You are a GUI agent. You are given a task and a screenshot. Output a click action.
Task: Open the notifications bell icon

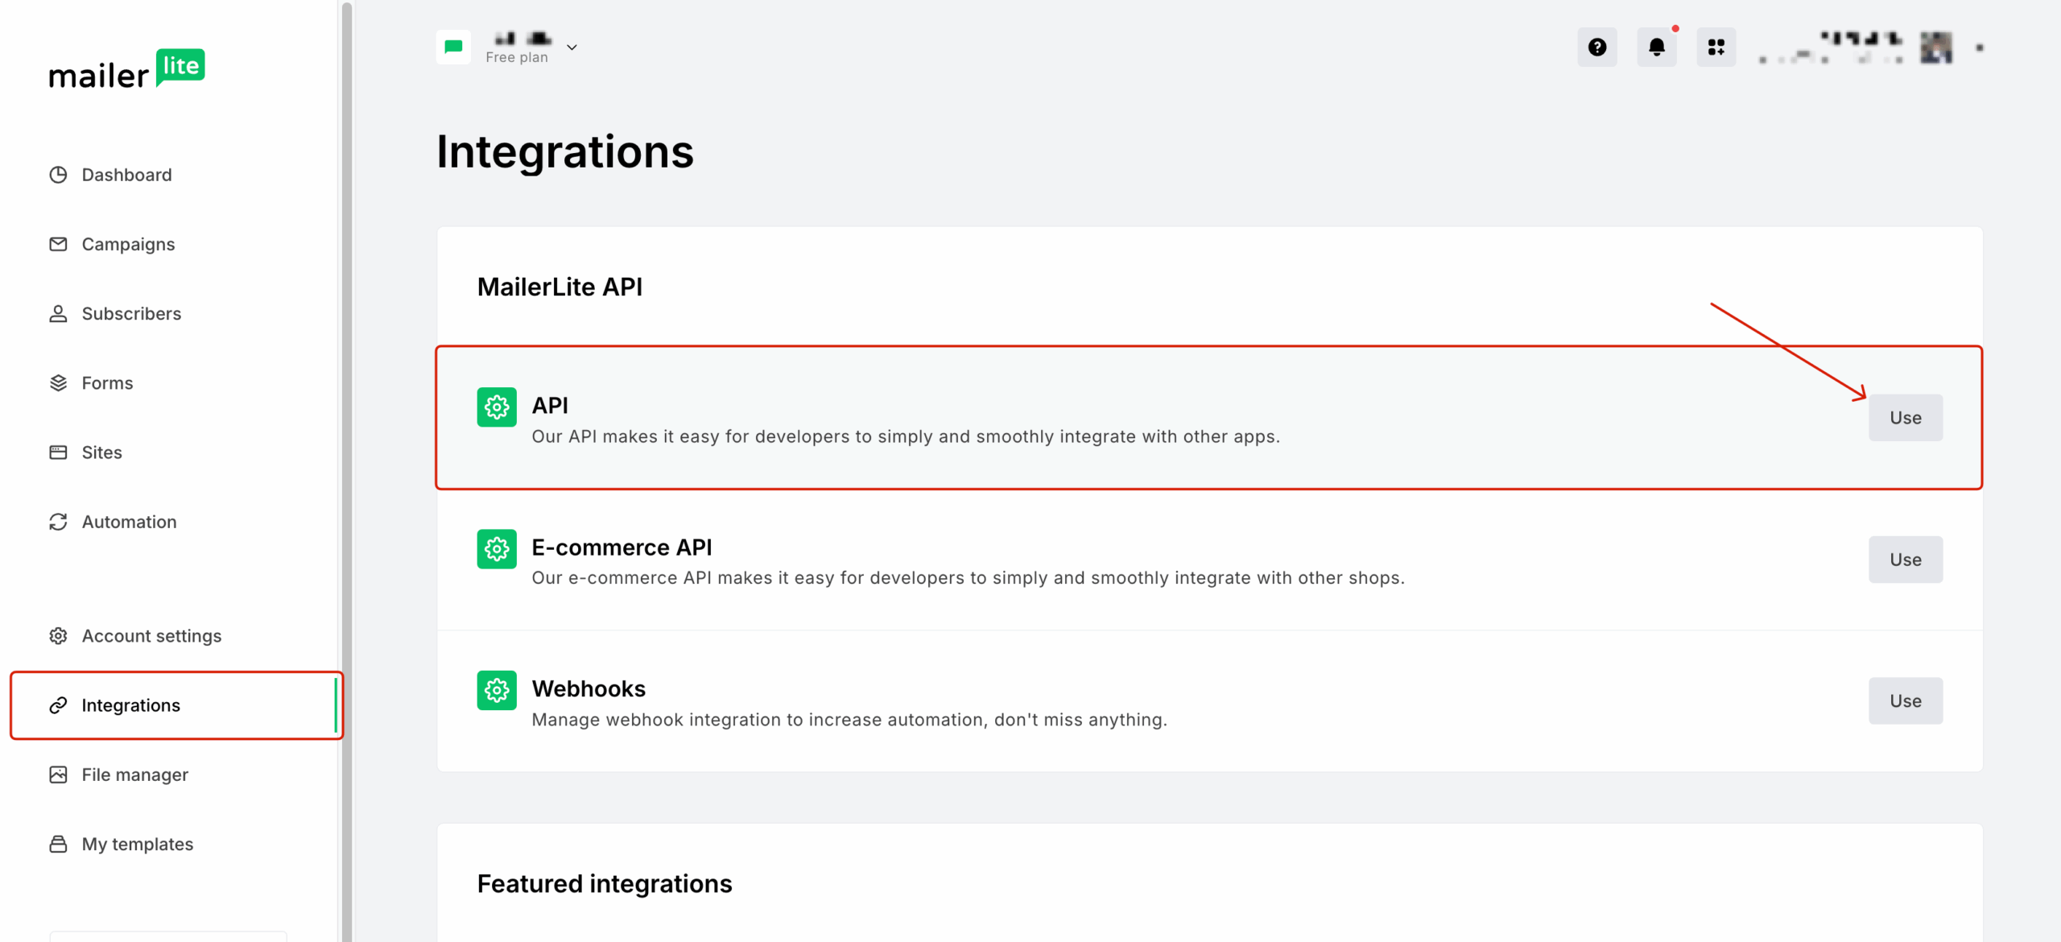tap(1657, 47)
